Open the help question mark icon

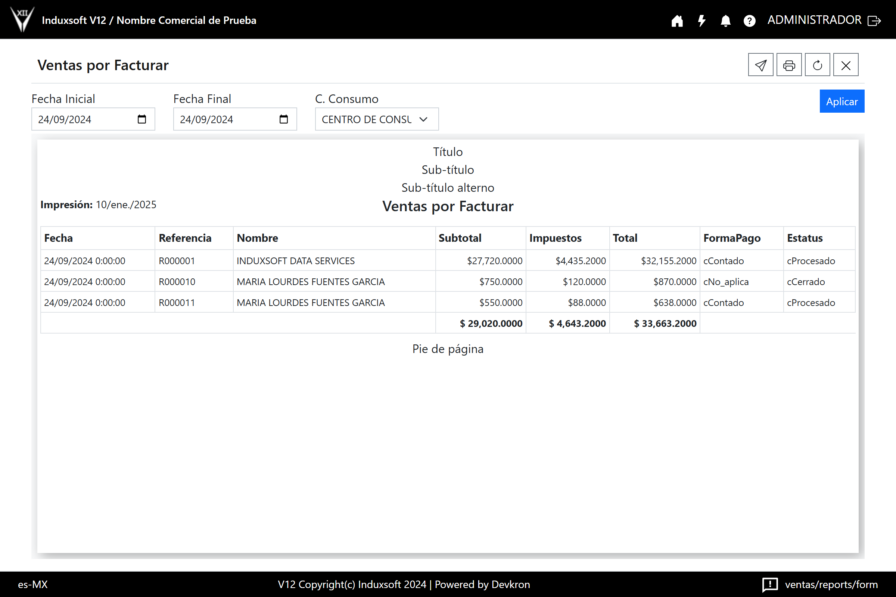(749, 21)
